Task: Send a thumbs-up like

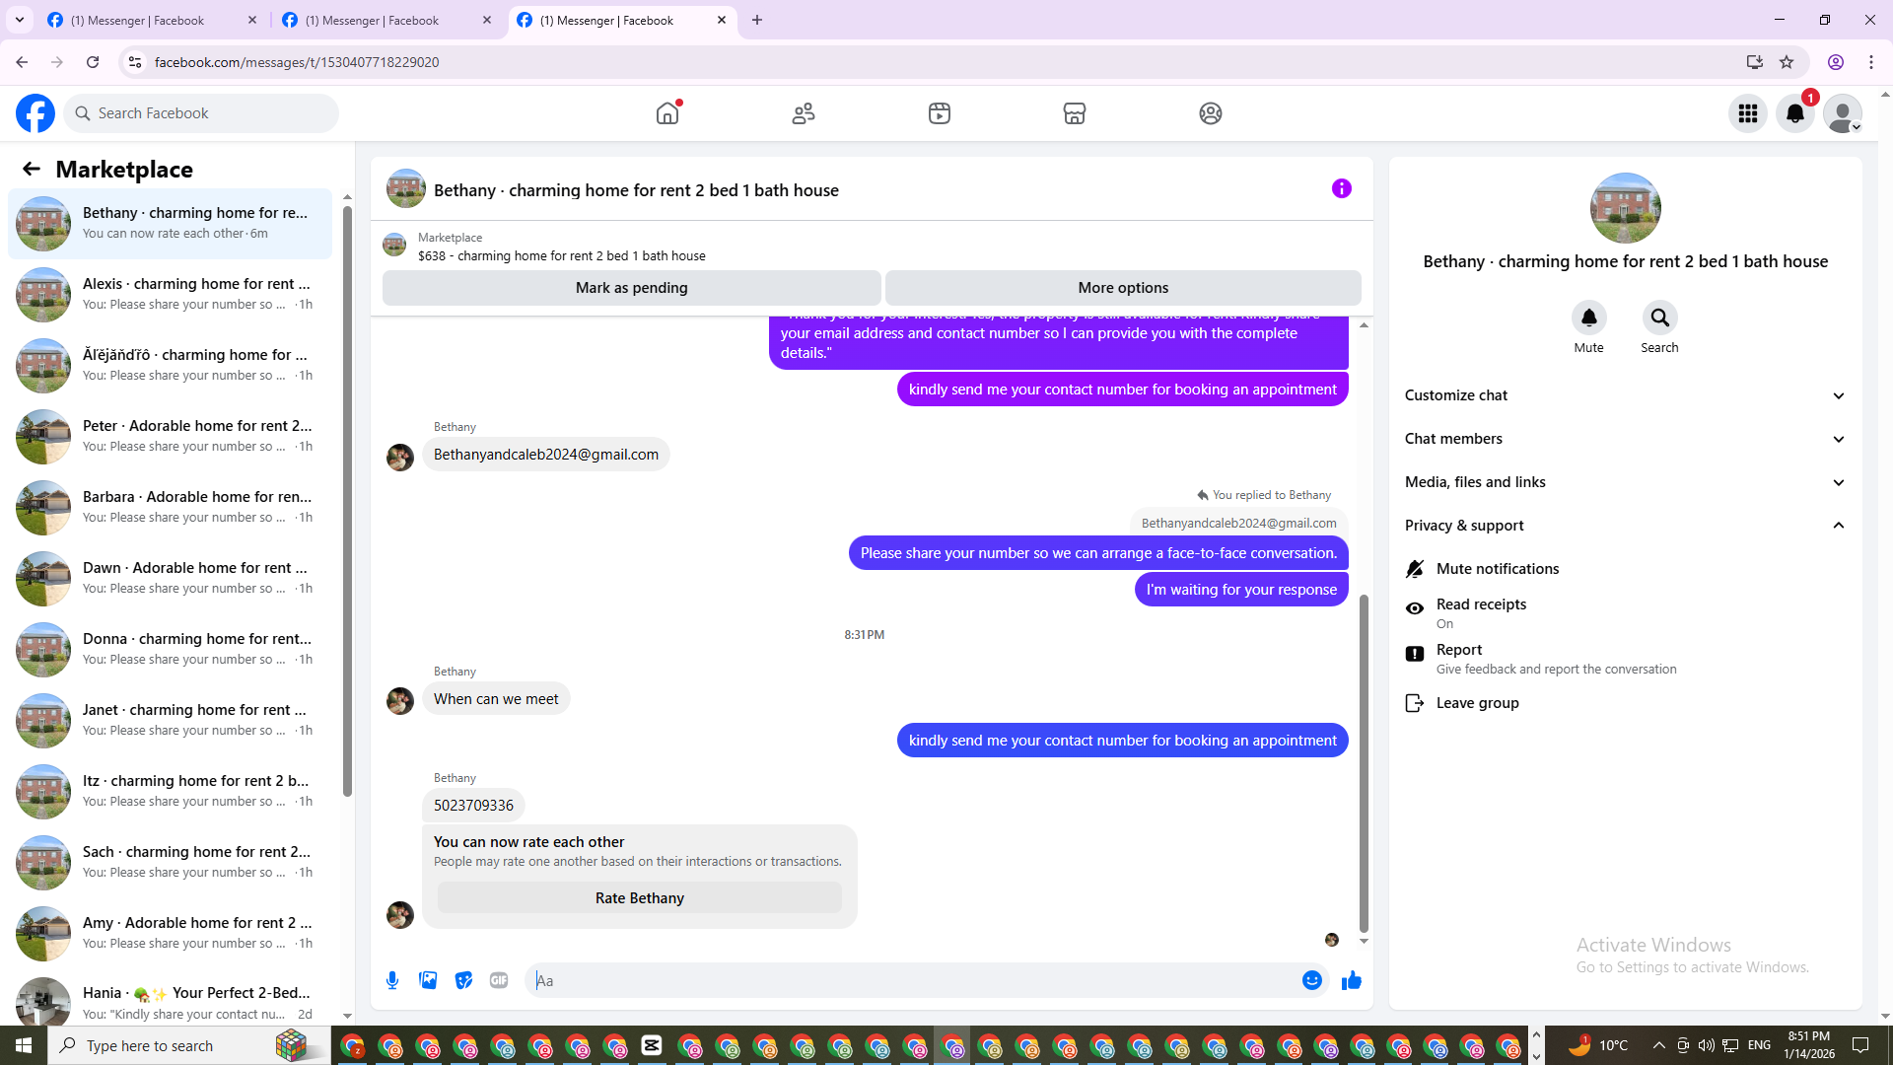Action: pos(1351,980)
